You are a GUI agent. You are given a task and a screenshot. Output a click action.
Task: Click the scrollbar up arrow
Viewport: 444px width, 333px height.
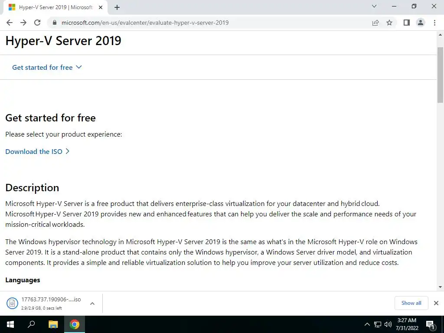click(x=441, y=35)
